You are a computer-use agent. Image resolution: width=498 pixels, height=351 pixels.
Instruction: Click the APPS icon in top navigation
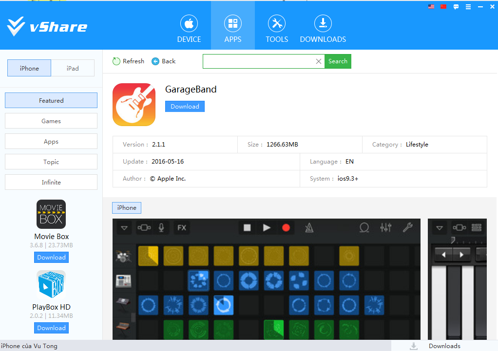(233, 24)
